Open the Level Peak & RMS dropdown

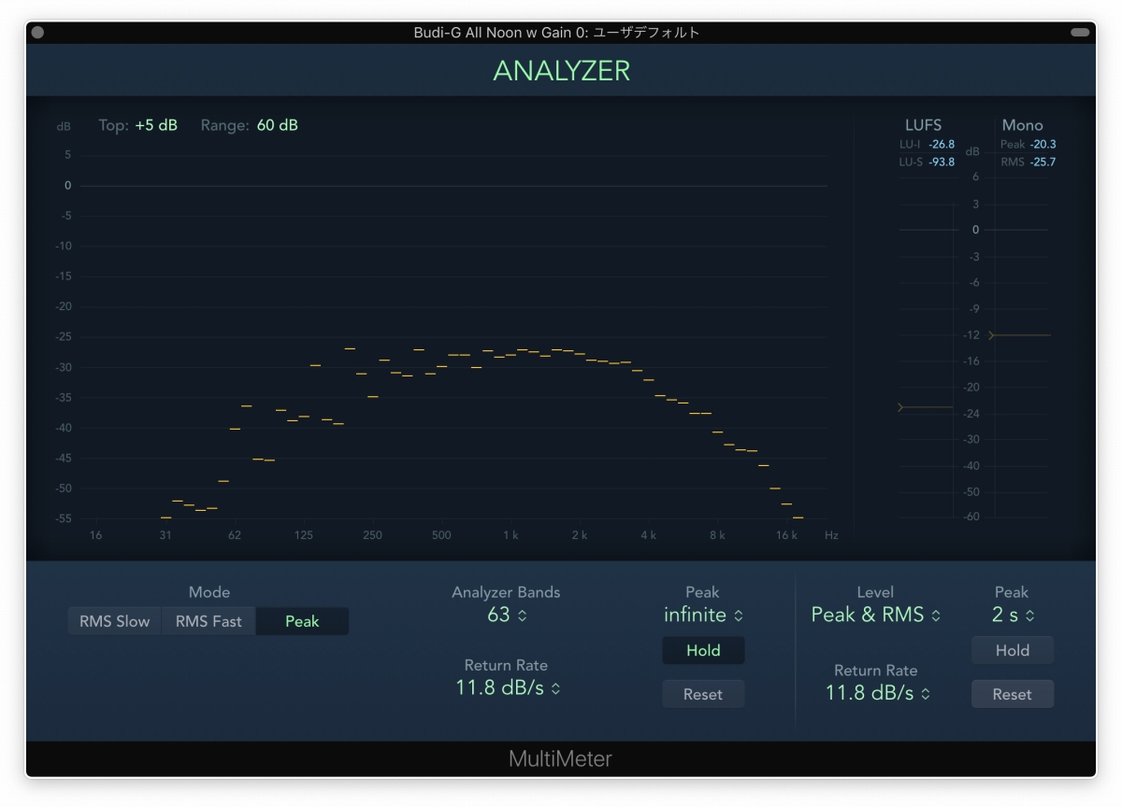point(875,615)
